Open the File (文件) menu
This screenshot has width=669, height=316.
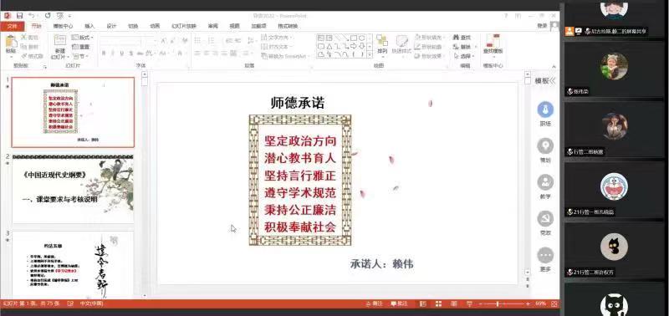(x=13, y=26)
